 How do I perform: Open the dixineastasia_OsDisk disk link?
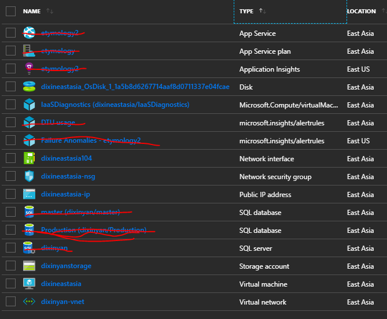pos(135,87)
